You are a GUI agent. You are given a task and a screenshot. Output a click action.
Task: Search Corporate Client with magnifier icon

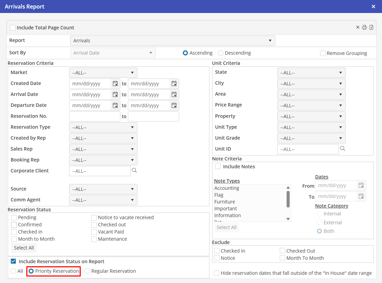click(x=134, y=171)
